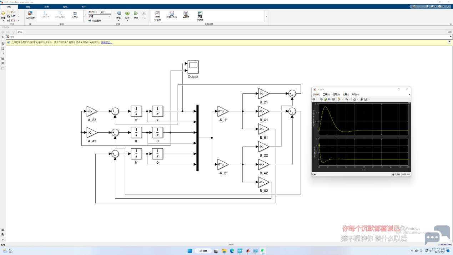Select the -K_1* gain block
Image resolution: width=453 pixels, height=255 pixels.
click(223, 111)
